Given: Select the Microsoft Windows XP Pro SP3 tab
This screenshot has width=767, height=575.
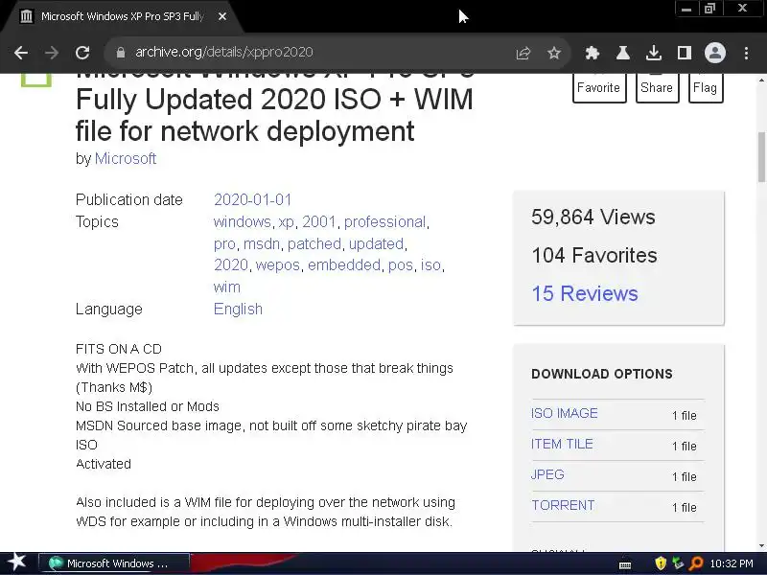Looking at the screenshot, I should pos(122,16).
